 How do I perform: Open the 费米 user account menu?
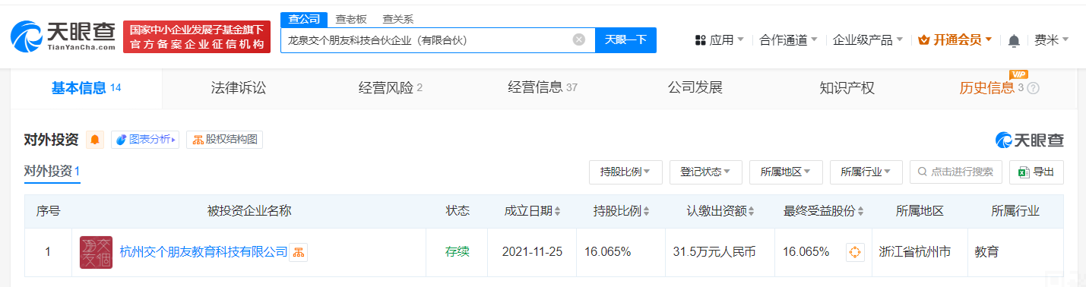1051,39
